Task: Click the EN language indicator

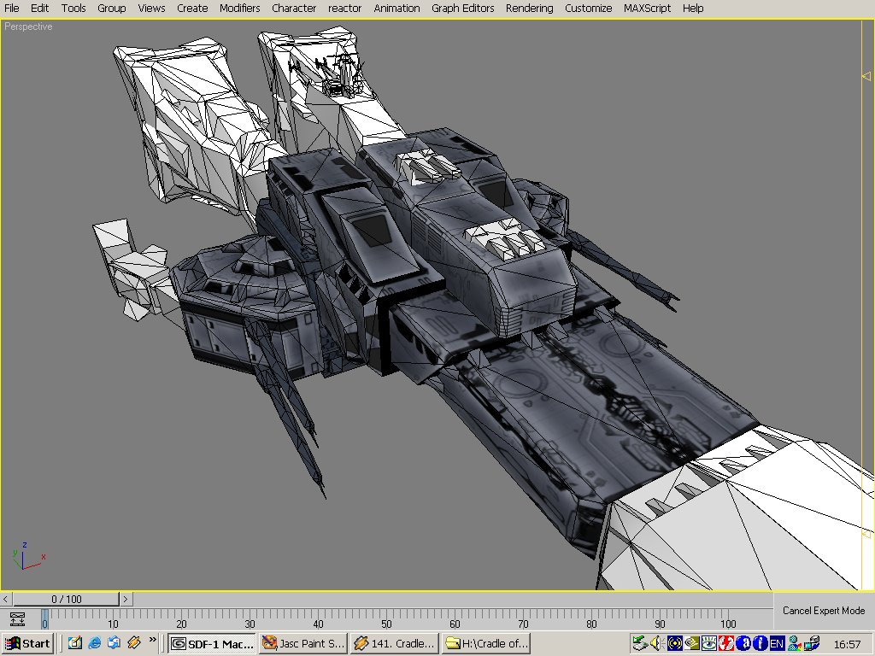Action: point(777,643)
